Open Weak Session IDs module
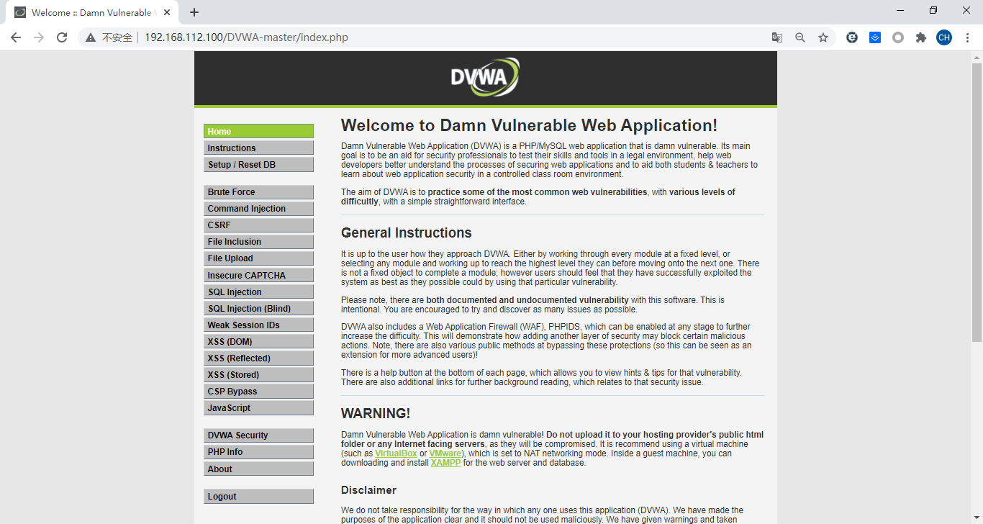Viewport: 983px width, 524px height. pyautogui.click(x=259, y=325)
